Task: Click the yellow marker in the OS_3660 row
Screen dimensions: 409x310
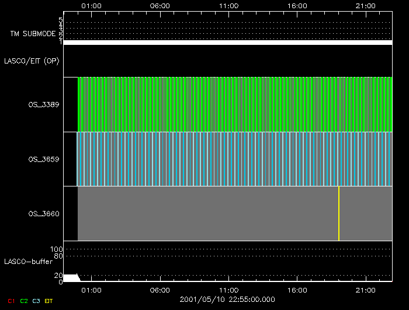Action: 339,213
